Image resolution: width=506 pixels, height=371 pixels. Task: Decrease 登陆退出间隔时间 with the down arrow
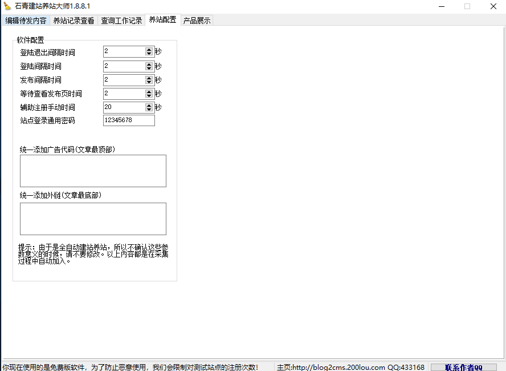tap(149, 54)
